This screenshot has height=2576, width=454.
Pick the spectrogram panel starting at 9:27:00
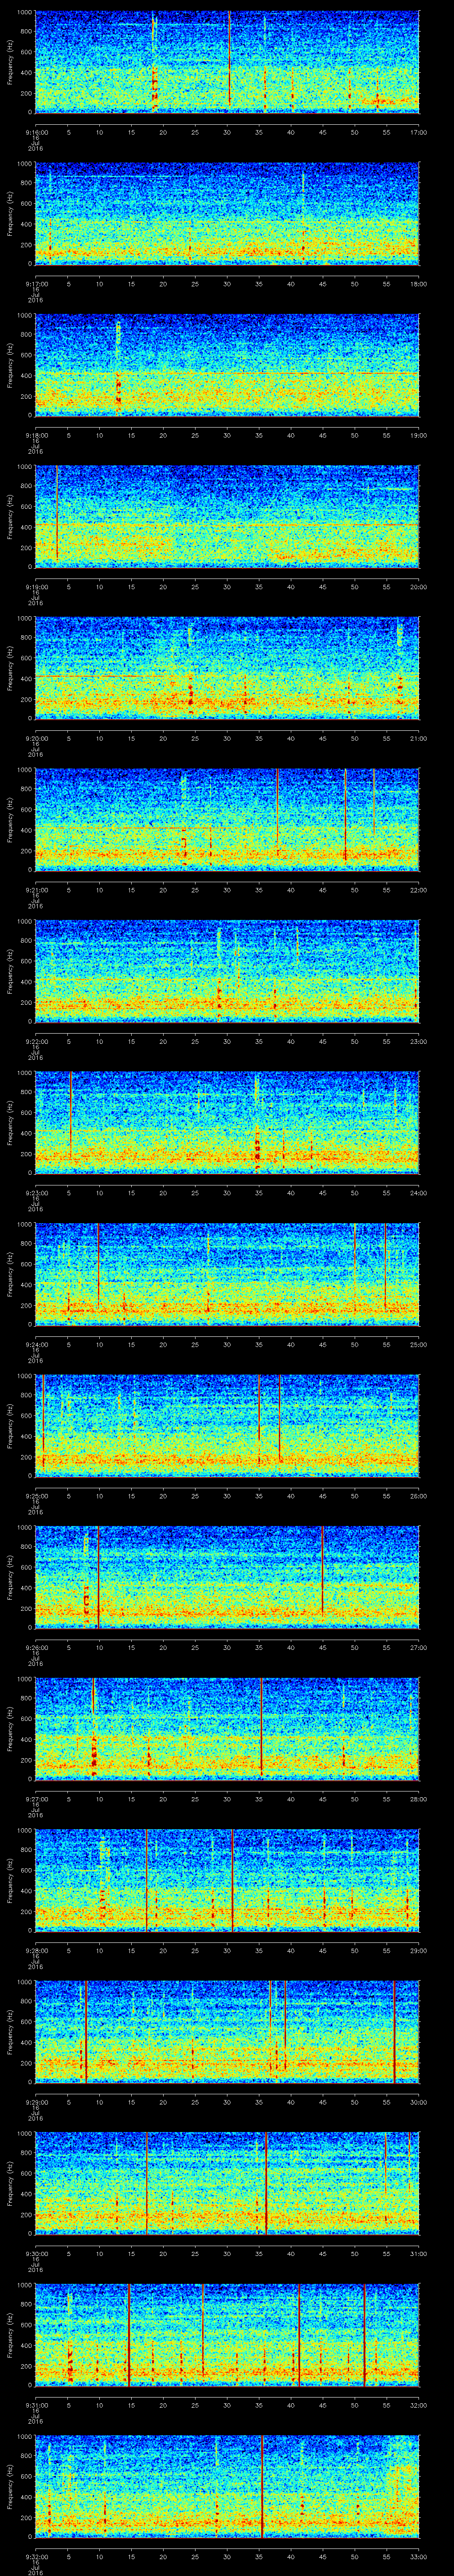pos(227,1728)
